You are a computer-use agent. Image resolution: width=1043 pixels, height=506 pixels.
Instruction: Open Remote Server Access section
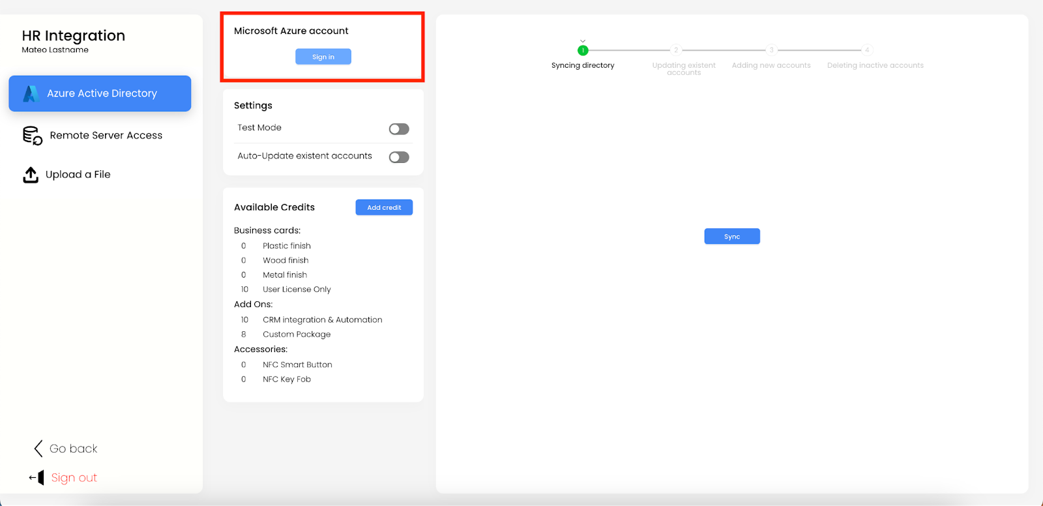100,136
